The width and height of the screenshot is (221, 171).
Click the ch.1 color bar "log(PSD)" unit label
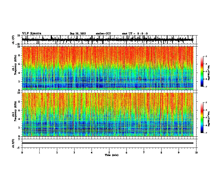pos(209,73)
